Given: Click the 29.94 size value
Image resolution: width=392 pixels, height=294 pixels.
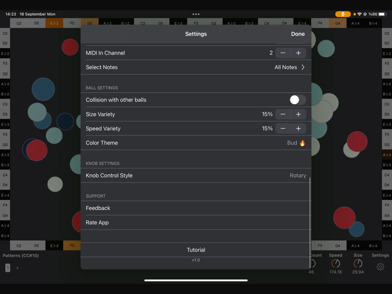Looking at the screenshot, I should click(x=358, y=272).
